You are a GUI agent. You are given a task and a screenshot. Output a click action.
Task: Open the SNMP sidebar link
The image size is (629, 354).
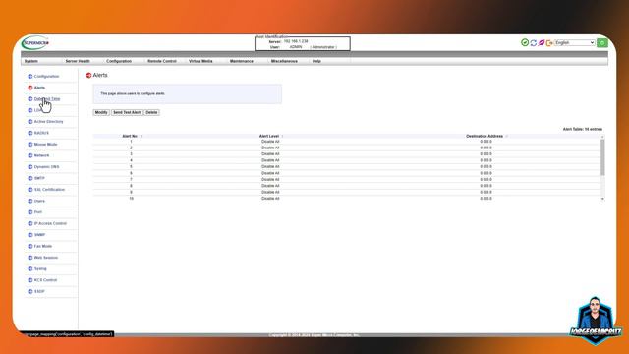pos(39,235)
